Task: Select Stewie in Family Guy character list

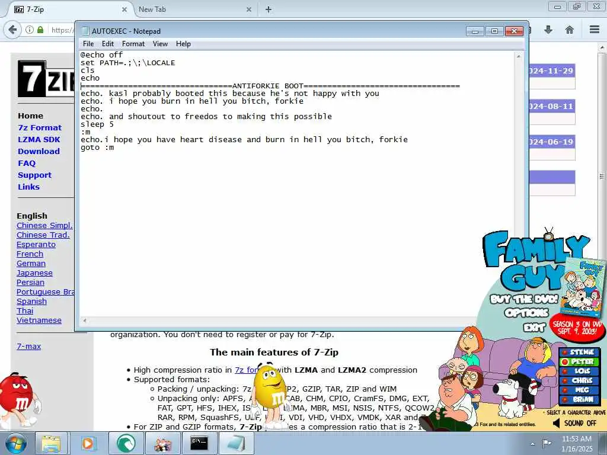Action: click(579, 352)
